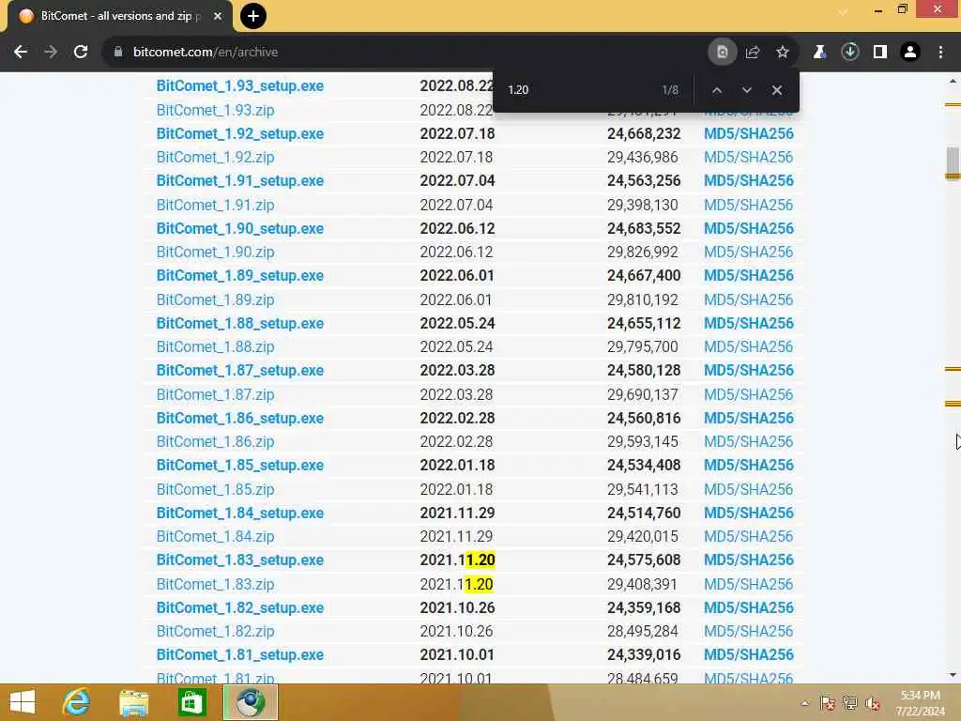
Task: Click the forward navigation arrow
Action: [x=51, y=53]
